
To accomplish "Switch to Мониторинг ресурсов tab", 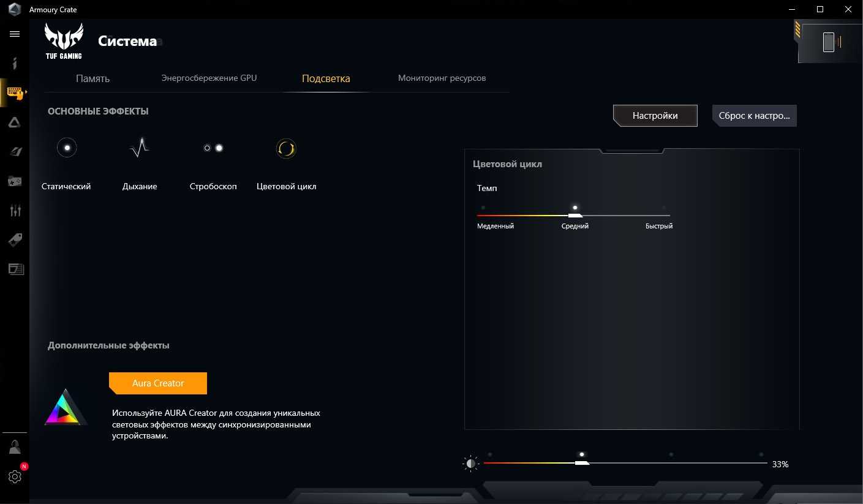I will tap(442, 78).
